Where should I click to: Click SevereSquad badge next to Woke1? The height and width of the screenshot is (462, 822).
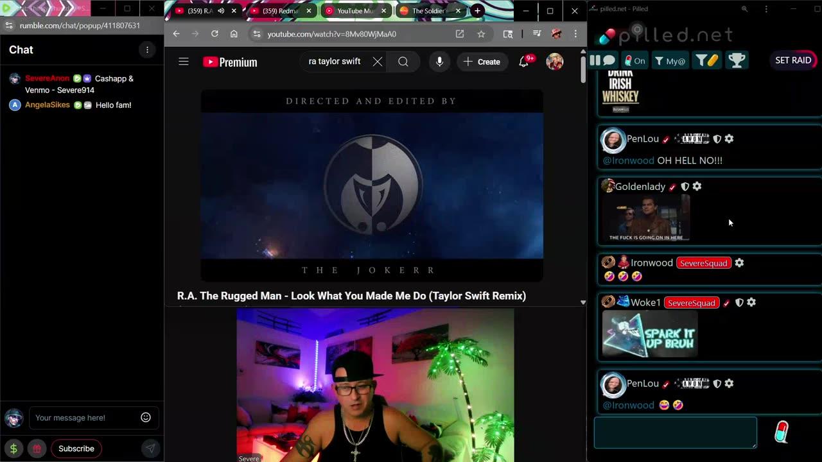pos(692,303)
